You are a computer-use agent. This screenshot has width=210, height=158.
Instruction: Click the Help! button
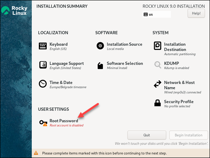[196, 13]
